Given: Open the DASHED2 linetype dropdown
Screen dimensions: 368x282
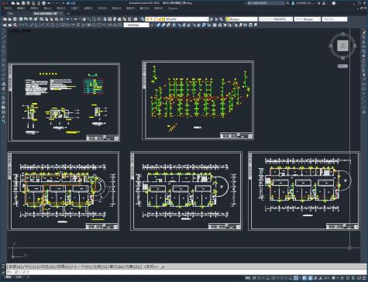Looking at the screenshot, I should tap(276, 19).
